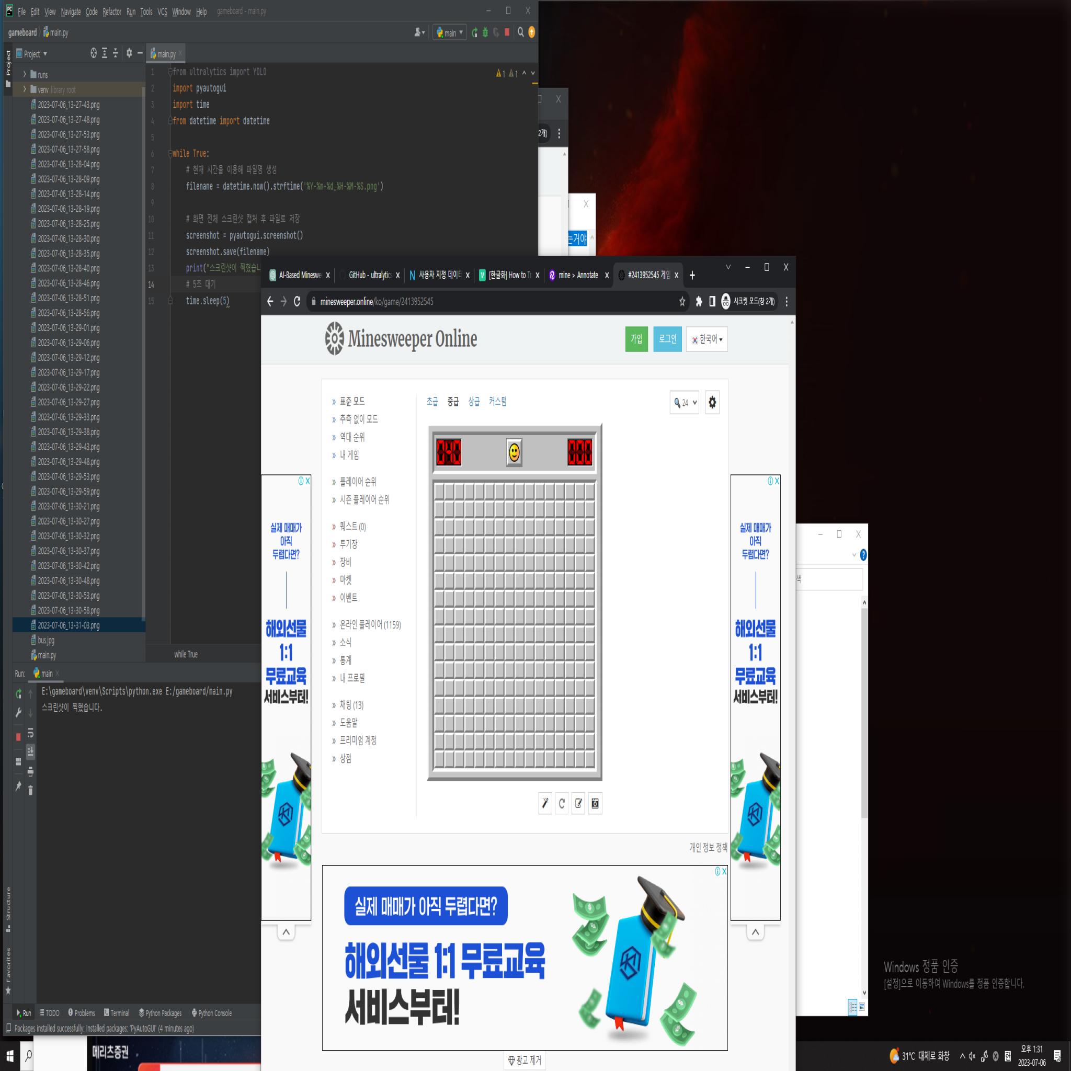1071x1071 pixels.
Task: Open the Refactor menu in PyCharm
Action: [112, 12]
